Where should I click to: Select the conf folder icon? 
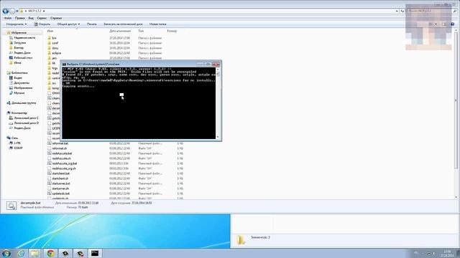[x=50, y=43]
